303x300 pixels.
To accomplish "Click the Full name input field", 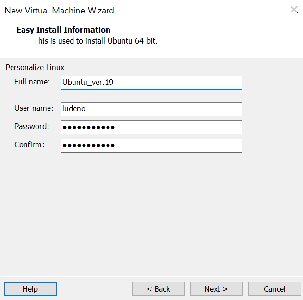I will point(151,83).
